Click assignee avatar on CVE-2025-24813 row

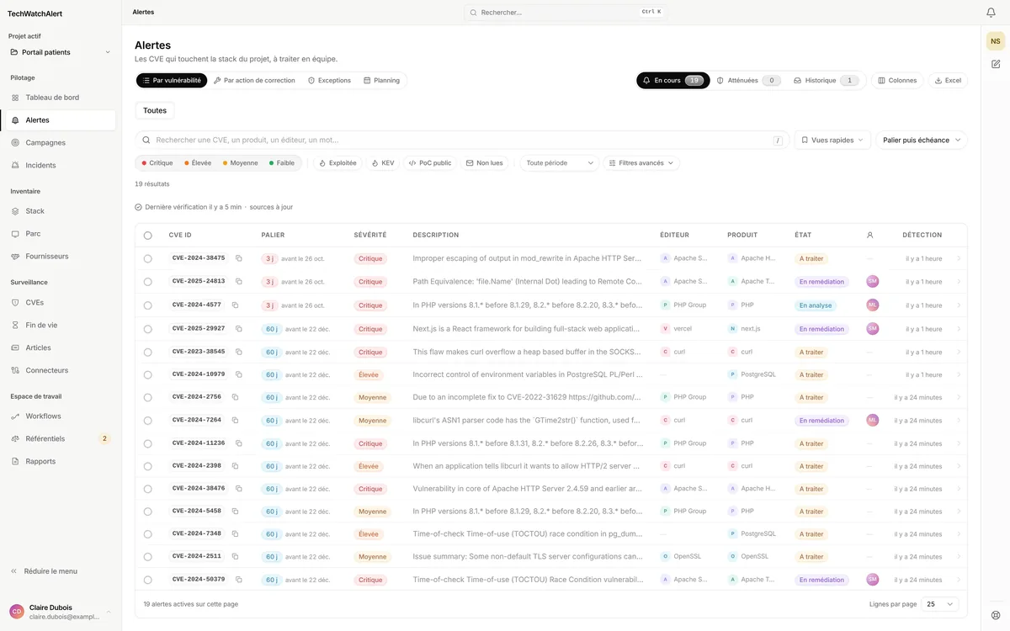pyautogui.click(x=873, y=282)
